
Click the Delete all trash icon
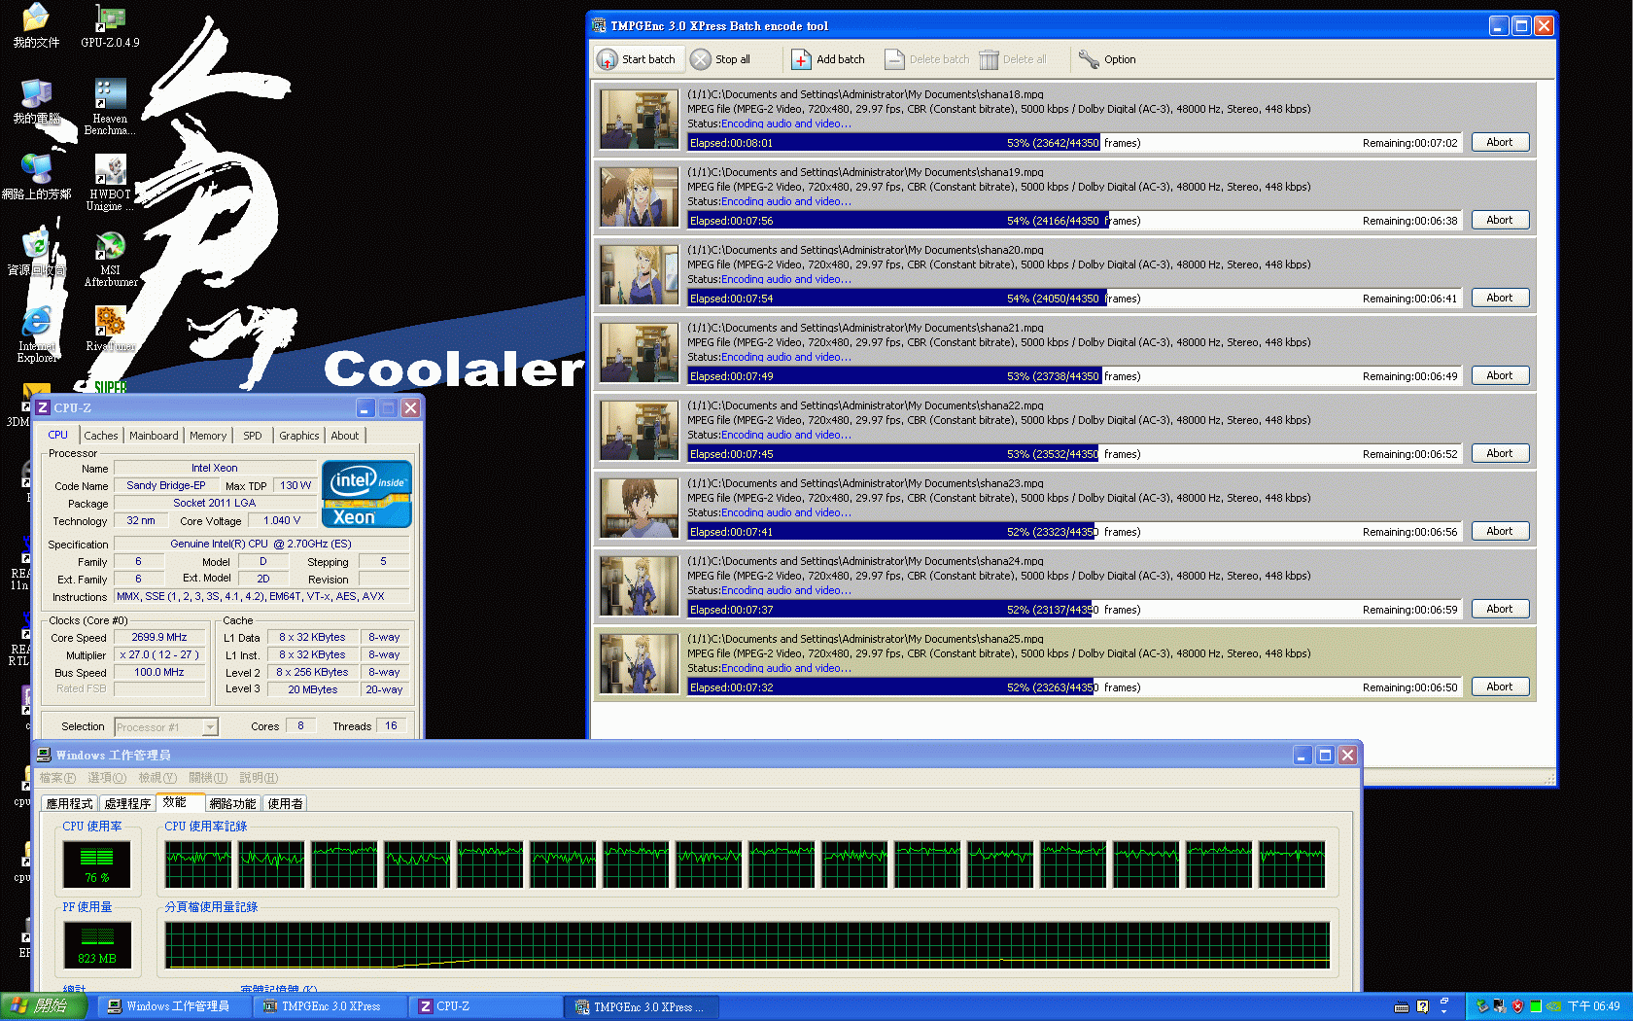click(x=989, y=59)
